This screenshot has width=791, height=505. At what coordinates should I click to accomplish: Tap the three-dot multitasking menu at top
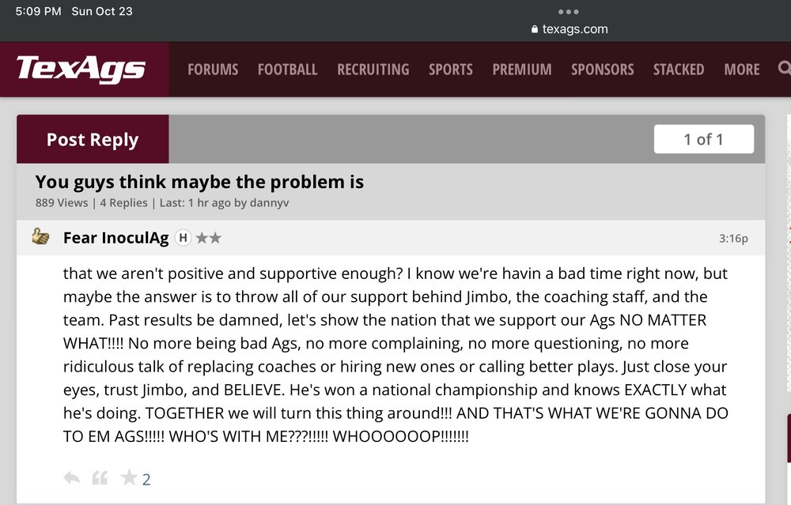pos(568,12)
